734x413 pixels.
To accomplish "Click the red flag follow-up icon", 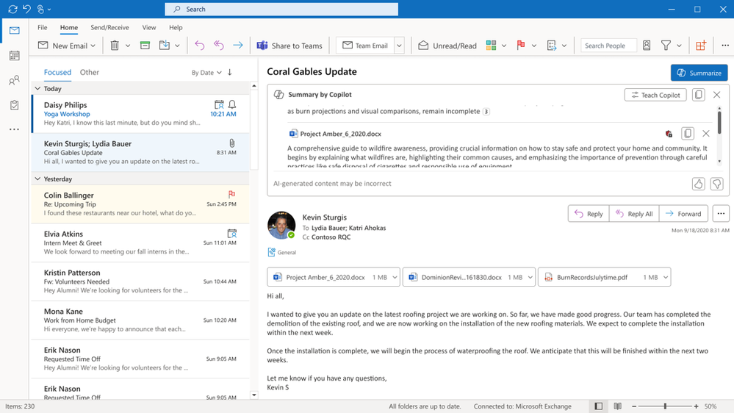I will (520, 46).
